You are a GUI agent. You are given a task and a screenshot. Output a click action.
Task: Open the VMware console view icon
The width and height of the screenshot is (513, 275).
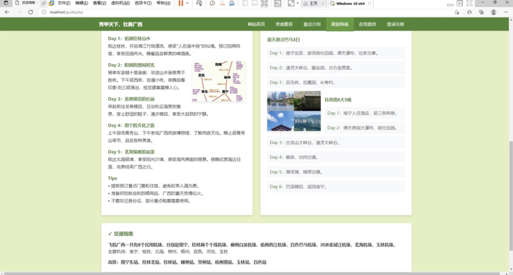click(278, 3)
